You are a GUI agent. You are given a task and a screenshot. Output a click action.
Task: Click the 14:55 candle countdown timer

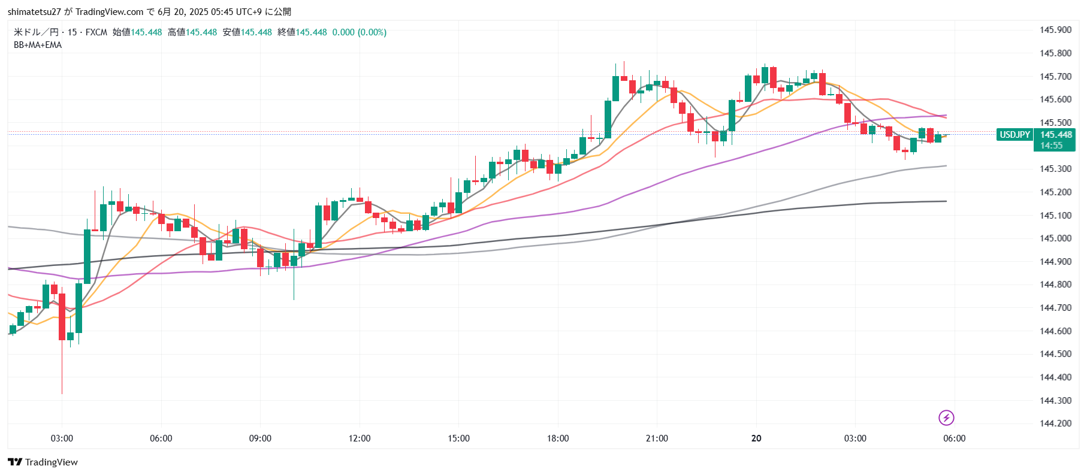click(1051, 146)
